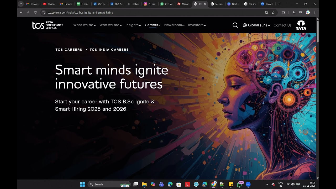
Task: Go back using the browser back arrow
Action: click(21, 12)
